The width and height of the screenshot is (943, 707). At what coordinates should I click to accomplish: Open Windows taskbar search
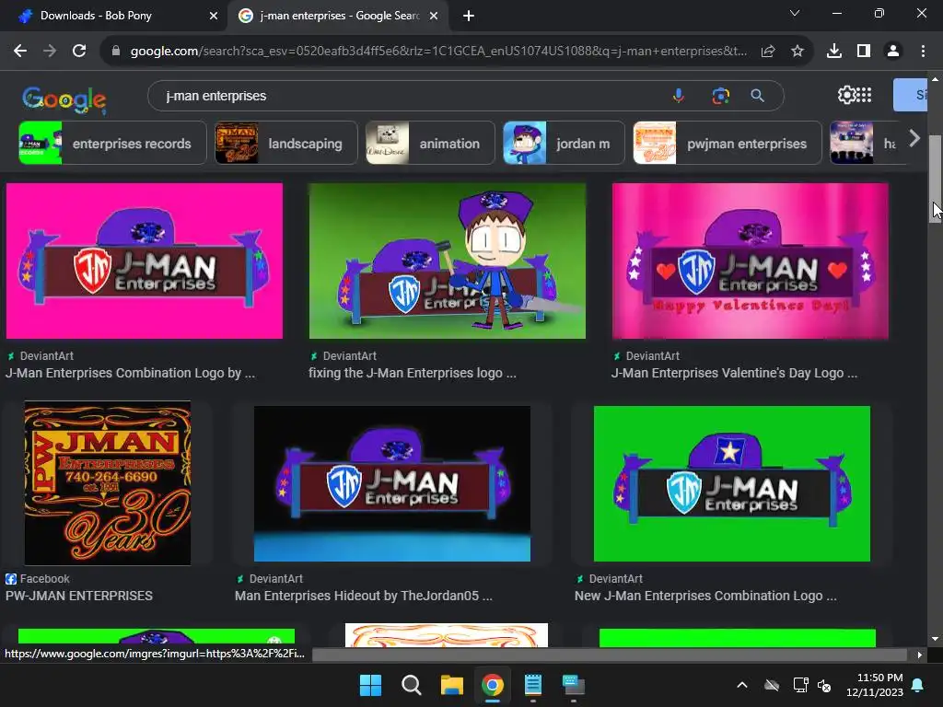click(x=412, y=685)
